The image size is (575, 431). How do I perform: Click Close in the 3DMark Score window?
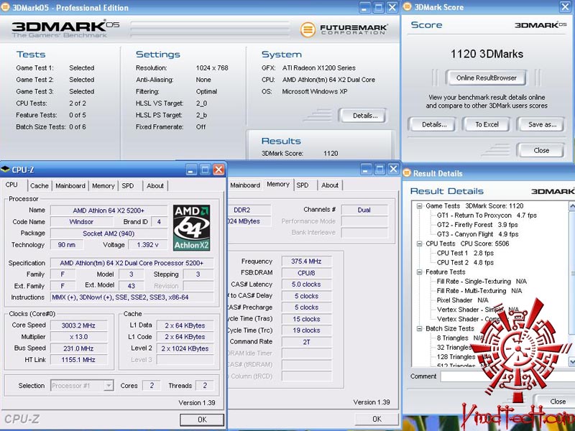pos(541,150)
